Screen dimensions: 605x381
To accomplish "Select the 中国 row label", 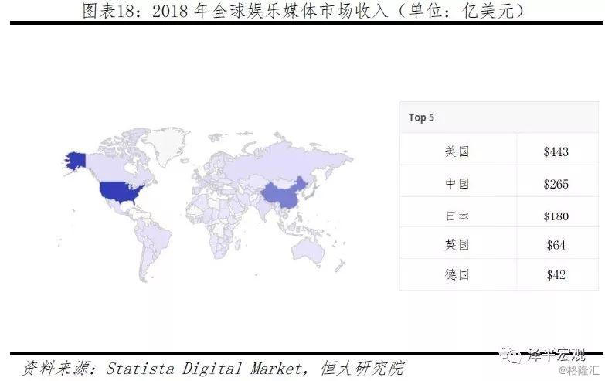I will (457, 184).
